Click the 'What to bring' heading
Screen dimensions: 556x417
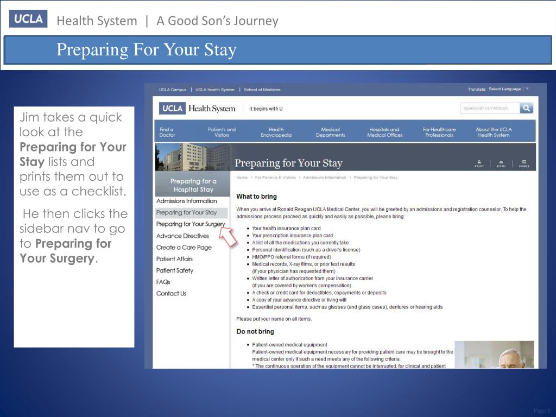257,197
